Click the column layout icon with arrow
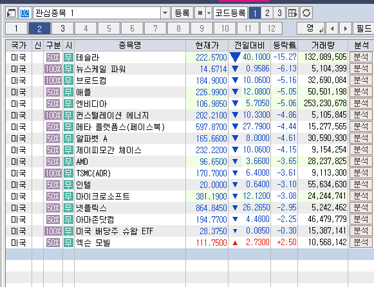The image size is (374, 287). 293,13
